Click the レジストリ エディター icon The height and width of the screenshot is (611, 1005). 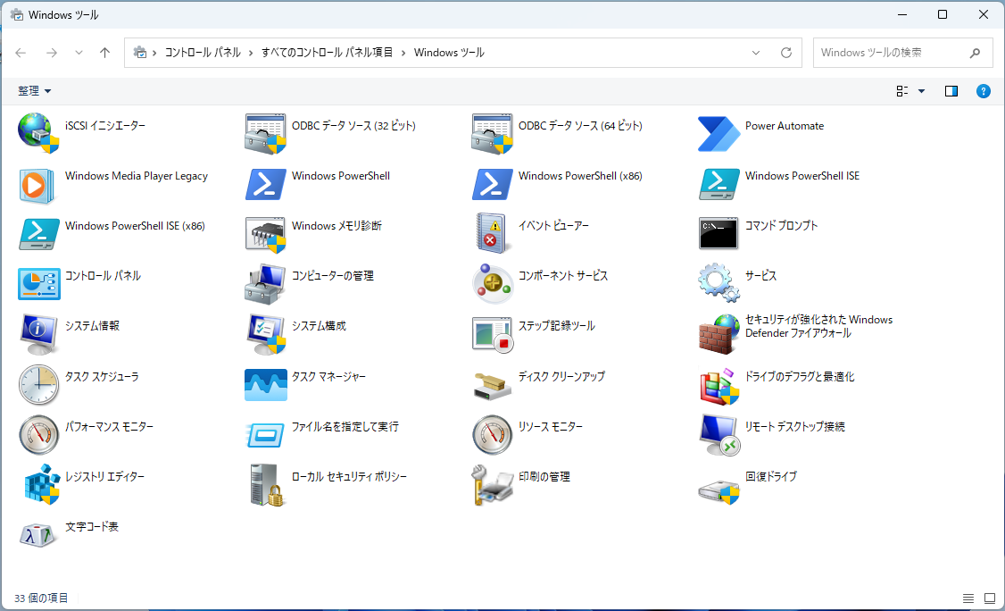coord(41,484)
